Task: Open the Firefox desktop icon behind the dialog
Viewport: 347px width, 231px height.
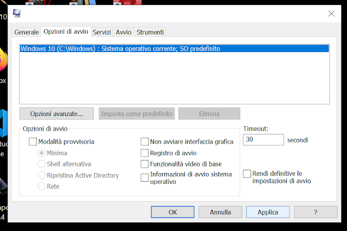Action: click(x=3, y=59)
